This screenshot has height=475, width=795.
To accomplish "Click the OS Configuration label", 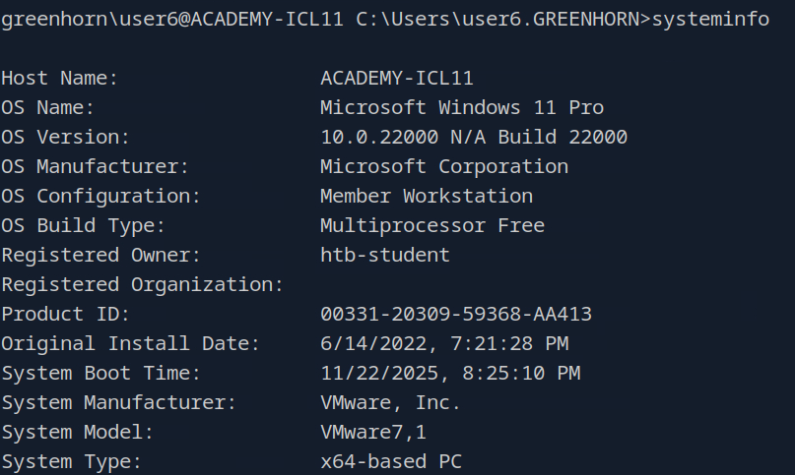I will [x=100, y=196].
